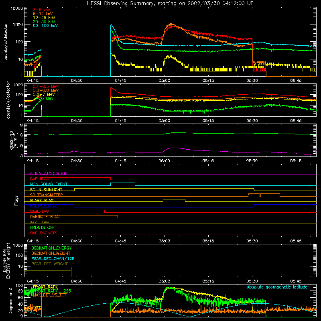This screenshot has width=321, height=321.
Task: Click the 05:30 tick under the GOES plot
Action: pos(252,161)
